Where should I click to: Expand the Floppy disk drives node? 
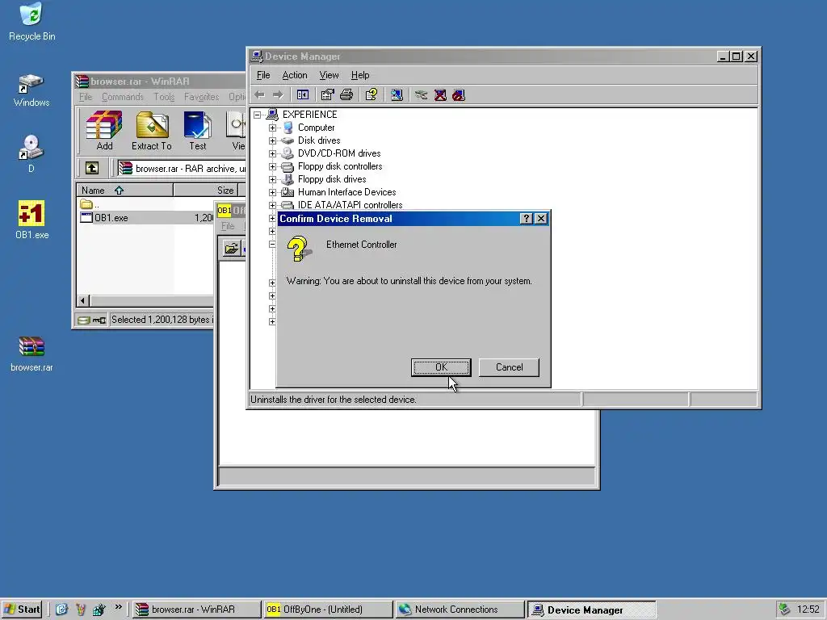click(x=272, y=179)
